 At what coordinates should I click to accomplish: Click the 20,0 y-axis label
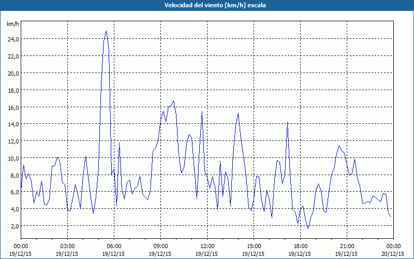[13, 74]
